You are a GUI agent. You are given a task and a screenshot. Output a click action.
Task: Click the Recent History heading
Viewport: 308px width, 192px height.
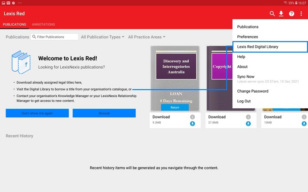coord(19,136)
